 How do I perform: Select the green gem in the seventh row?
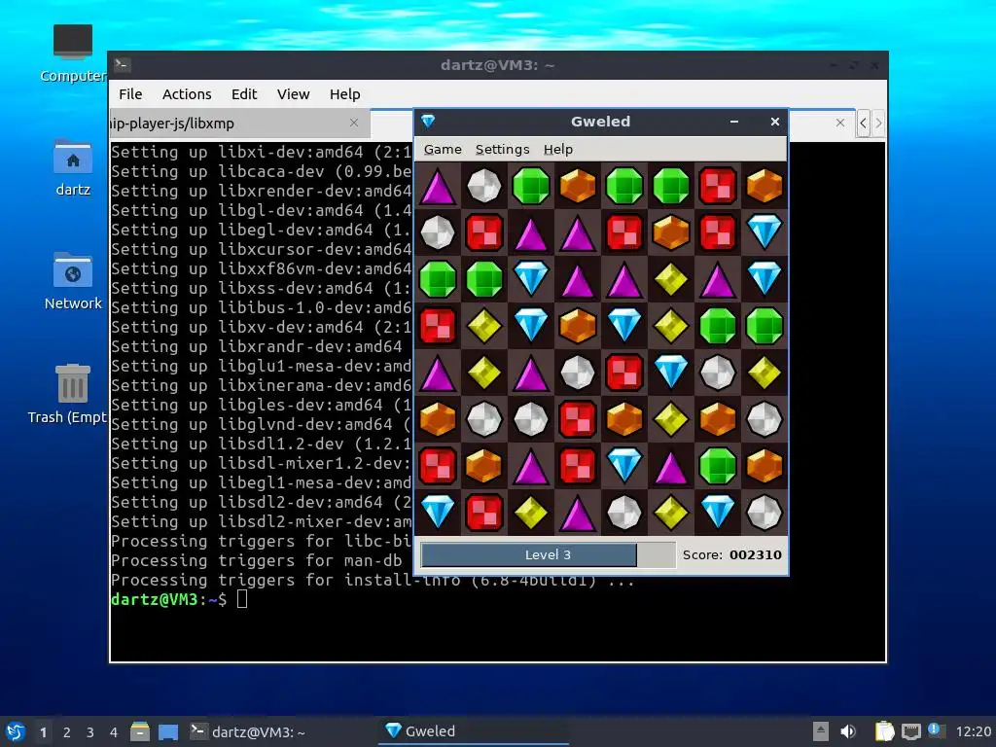click(x=718, y=466)
